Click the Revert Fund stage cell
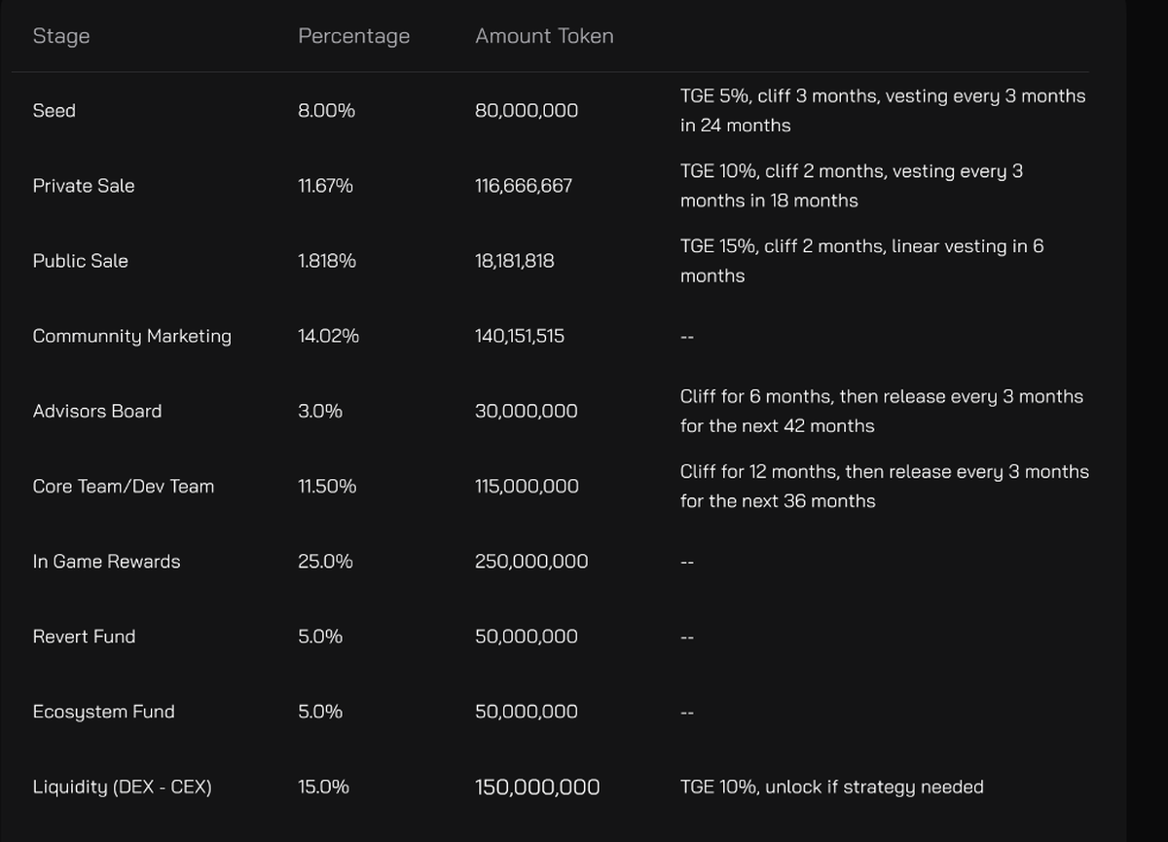Image resolution: width=1168 pixels, height=842 pixels. tap(85, 637)
